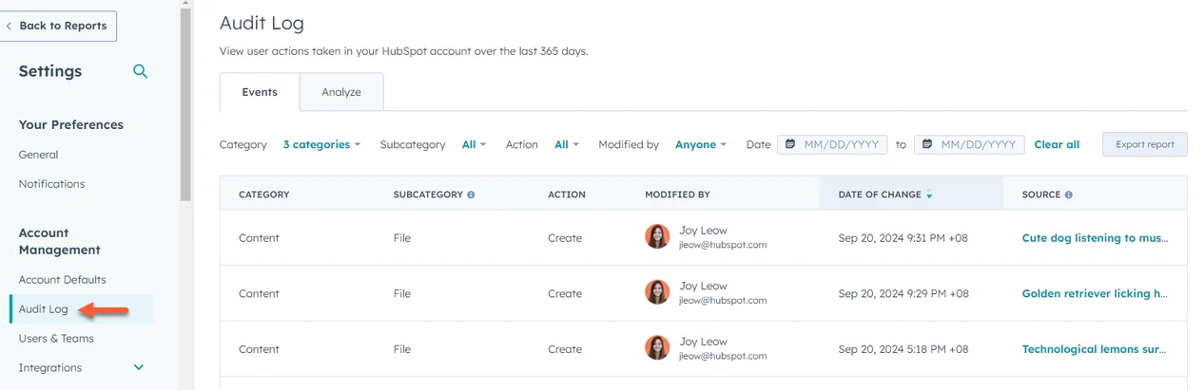
Task: Click Create cell in the 5:18 PM row
Action: tap(565, 349)
